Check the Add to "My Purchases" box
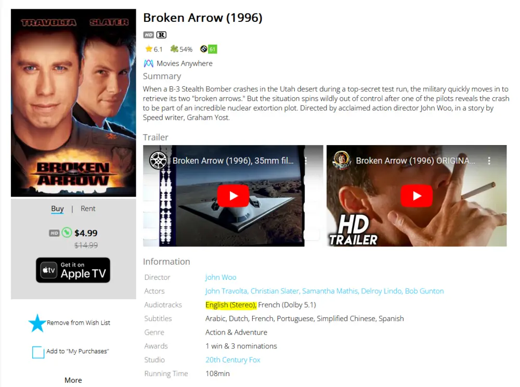 38,352
